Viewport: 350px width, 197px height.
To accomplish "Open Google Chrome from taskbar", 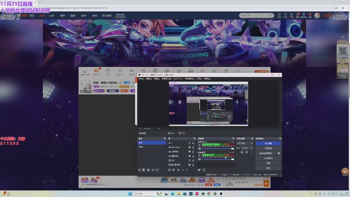I will point(209,193).
